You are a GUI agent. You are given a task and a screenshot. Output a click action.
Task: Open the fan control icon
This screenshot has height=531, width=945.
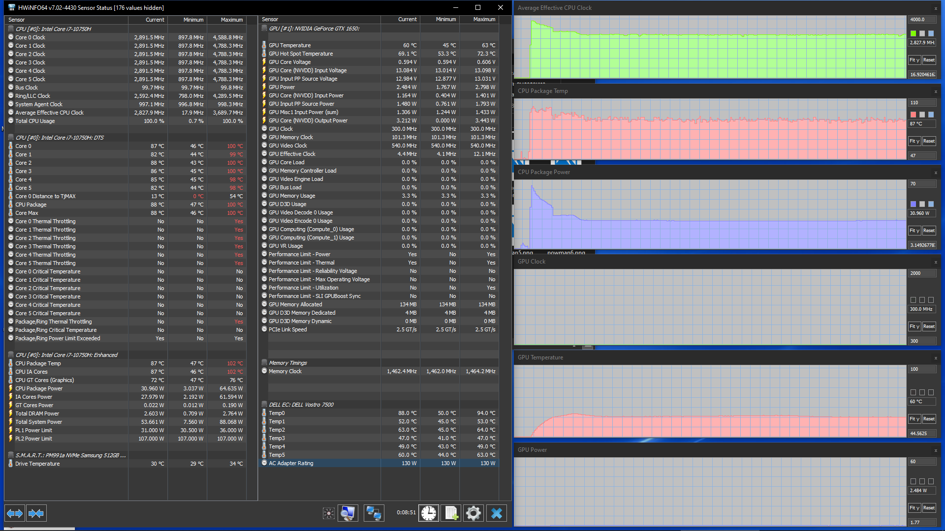[x=328, y=513]
